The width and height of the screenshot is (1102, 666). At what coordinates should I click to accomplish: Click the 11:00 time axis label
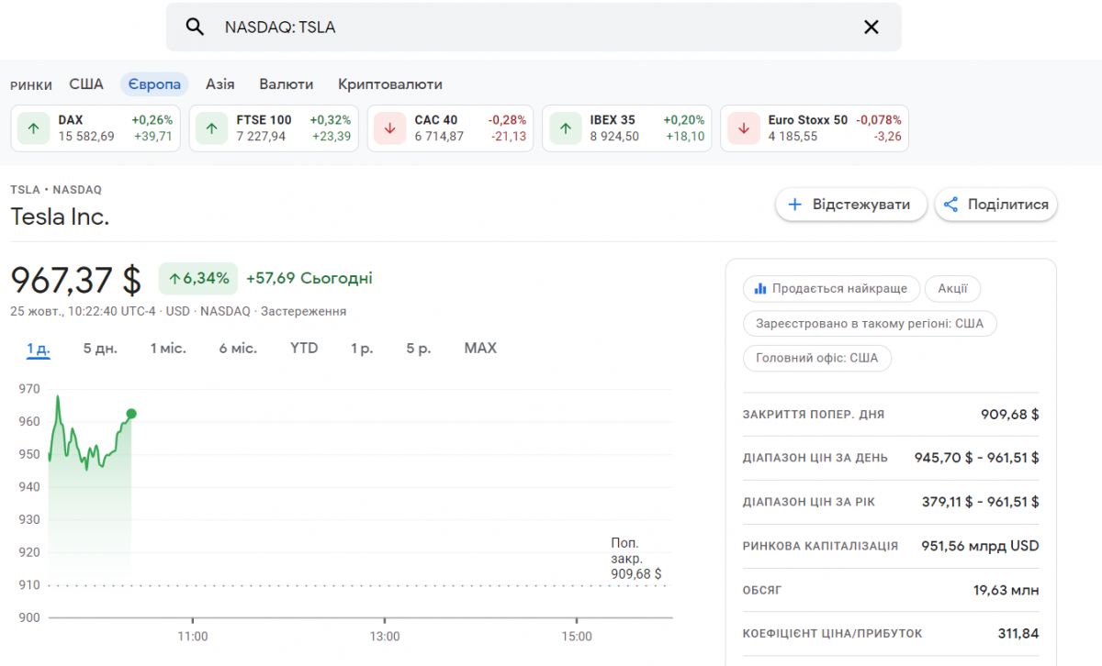click(x=192, y=637)
